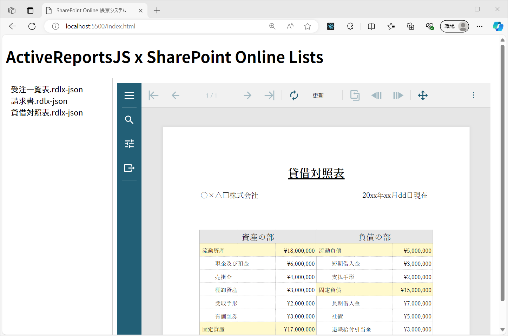Click the 棚卸資産 row label
Image resolution: width=508 pixels, height=336 pixels.
coord(226,290)
